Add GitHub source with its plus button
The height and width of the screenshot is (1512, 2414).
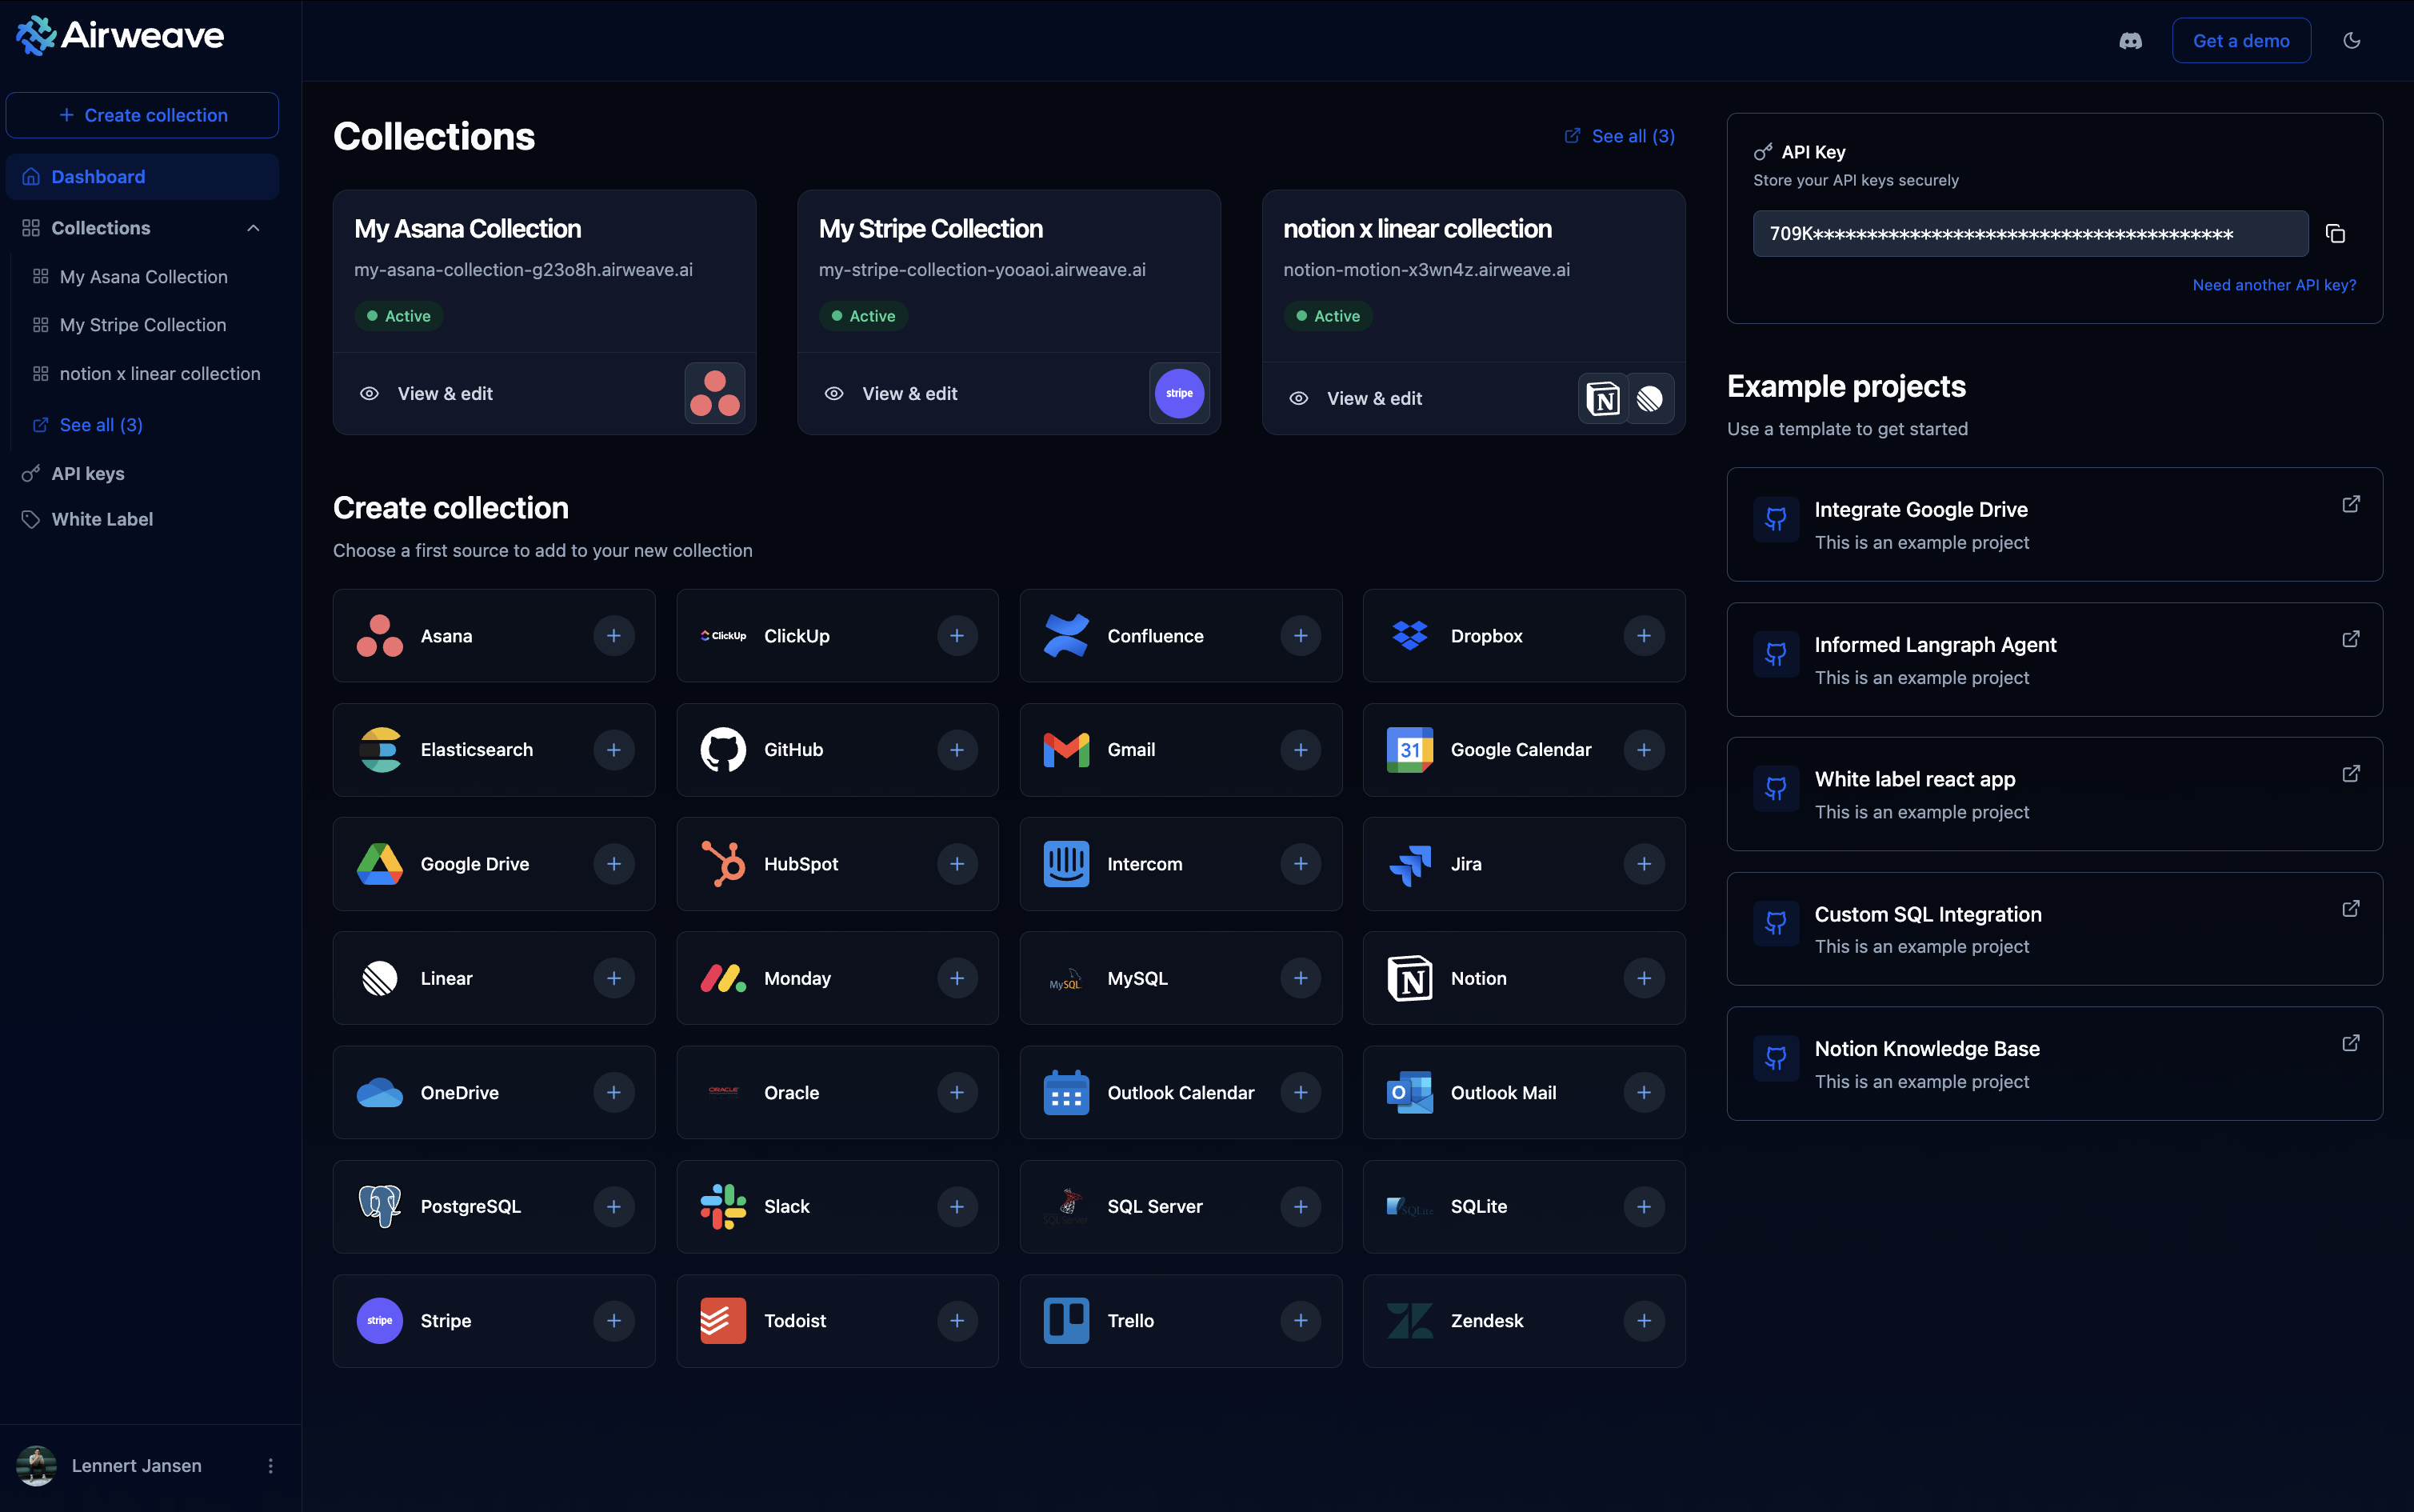(x=957, y=750)
